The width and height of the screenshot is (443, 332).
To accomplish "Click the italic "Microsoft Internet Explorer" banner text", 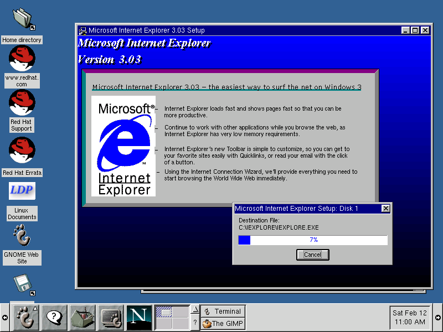I will pos(145,43).
